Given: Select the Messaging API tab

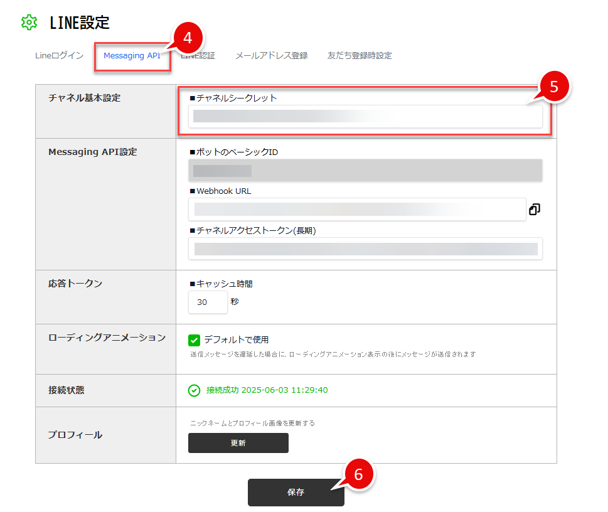Looking at the screenshot, I should point(132,56).
